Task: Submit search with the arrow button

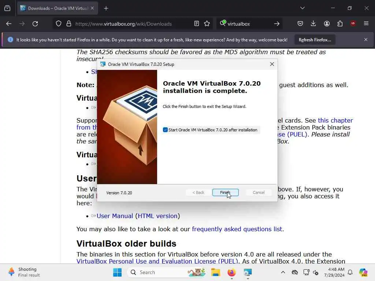Action: pos(277,24)
